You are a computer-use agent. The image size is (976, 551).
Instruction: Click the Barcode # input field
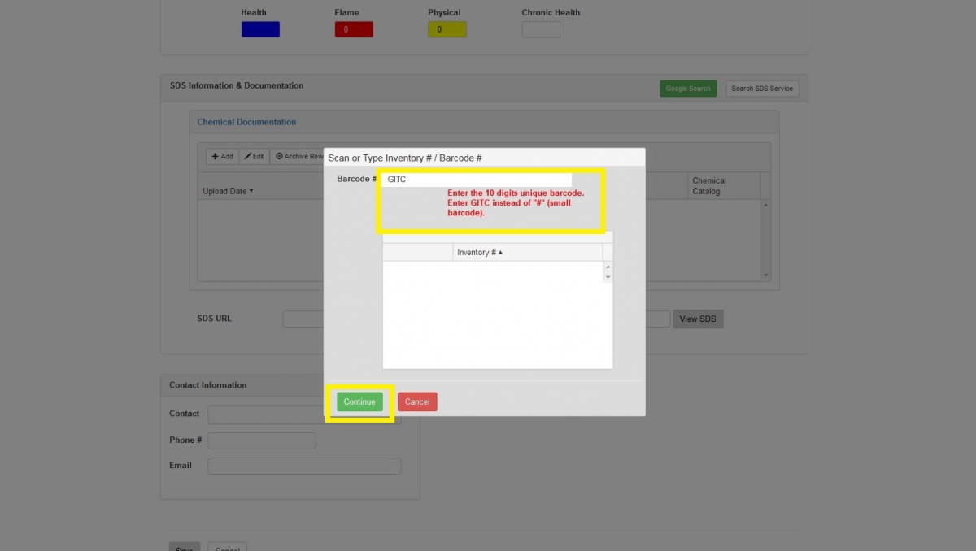tap(476, 179)
